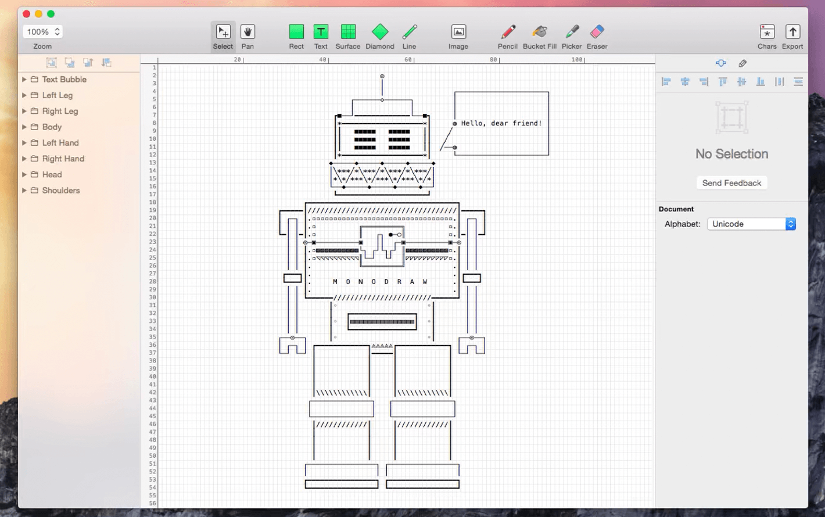Select the Shoulders layer row
The width and height of the screenshot is (825, 517).
79,190
